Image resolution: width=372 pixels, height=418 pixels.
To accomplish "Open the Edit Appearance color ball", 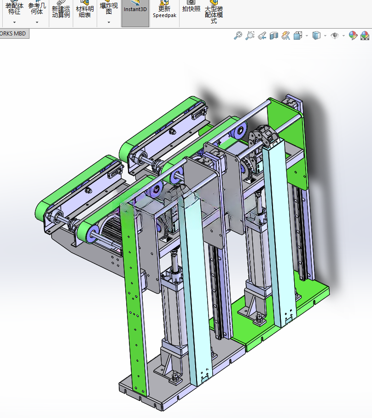I will (x=353, y=36).
